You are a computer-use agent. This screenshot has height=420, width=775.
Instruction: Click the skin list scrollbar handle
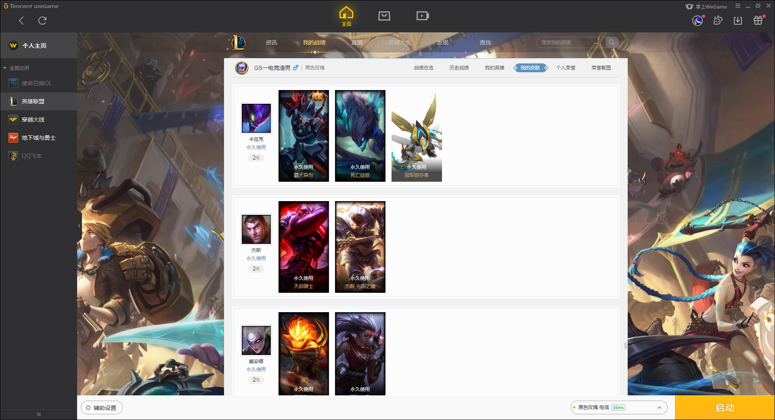(625, 346)
